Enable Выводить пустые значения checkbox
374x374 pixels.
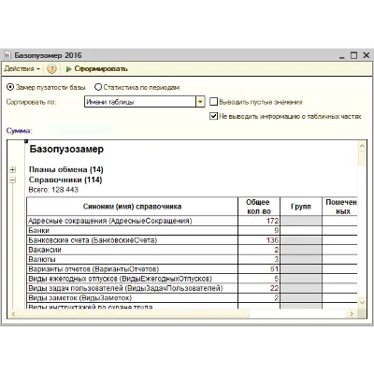tap(213, 102)
